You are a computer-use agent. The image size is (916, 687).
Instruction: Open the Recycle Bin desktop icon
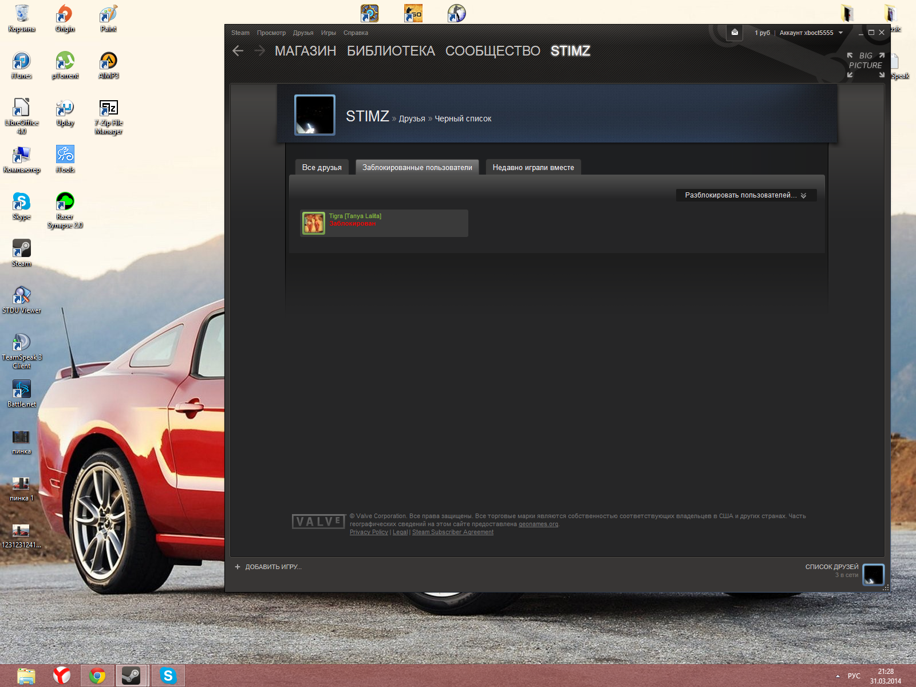(22, 18)
